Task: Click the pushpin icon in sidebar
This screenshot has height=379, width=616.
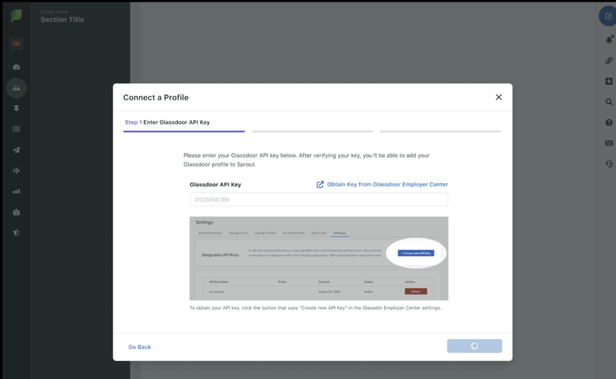Action: pyautogui.click(x=16, y=109)
